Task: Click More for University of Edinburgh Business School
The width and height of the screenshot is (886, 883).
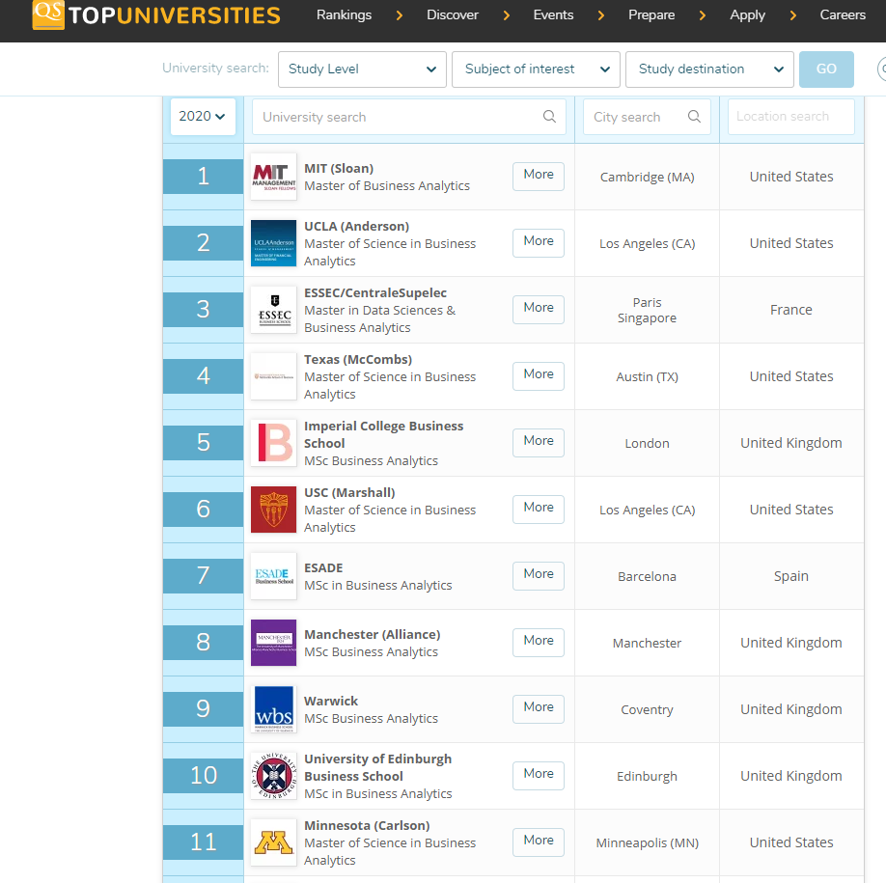Action: (539, 776)
